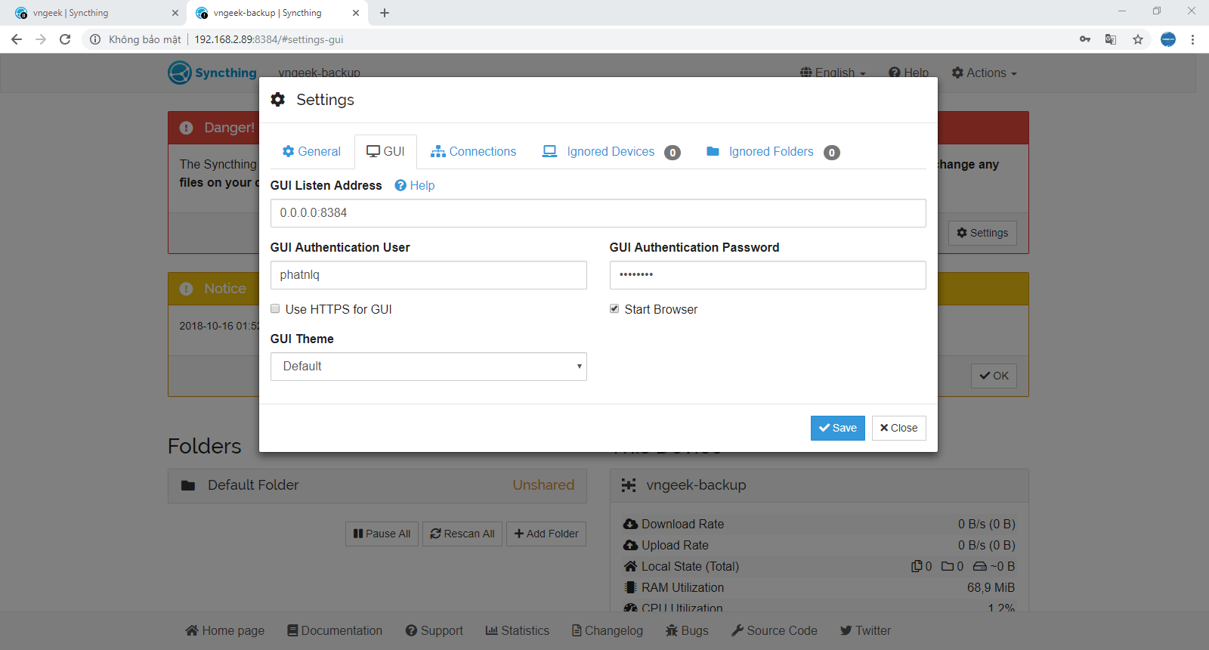The image size is (1209, 650).
Task: Close the vngeek browser tab
Action: (175, 13)
